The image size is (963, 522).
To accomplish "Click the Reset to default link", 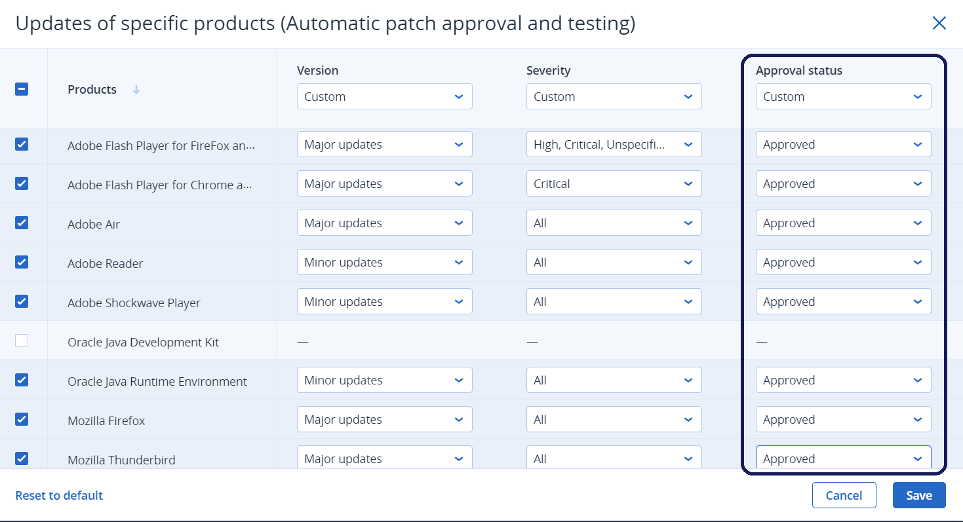I will point(59,495).
